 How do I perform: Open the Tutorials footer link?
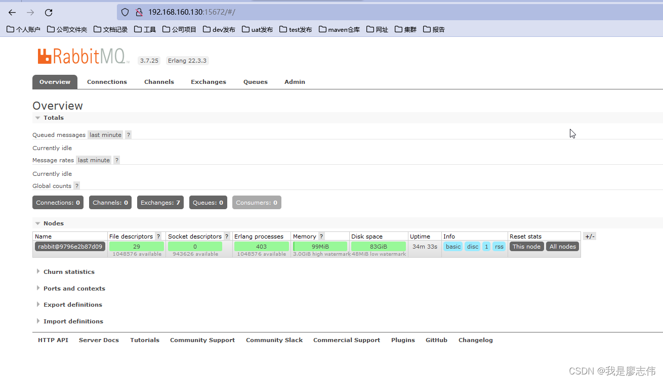tap(145, 340)
